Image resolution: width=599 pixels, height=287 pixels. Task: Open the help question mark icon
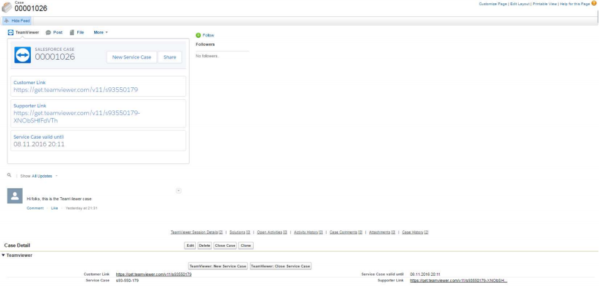pos(593,3)
